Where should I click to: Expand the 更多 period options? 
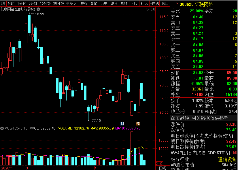point(71,3)
